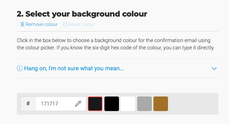The width and height of the screenshot is (229, 124).
Task: Choose the brown gold colour swatch
Action: point(161,104)
